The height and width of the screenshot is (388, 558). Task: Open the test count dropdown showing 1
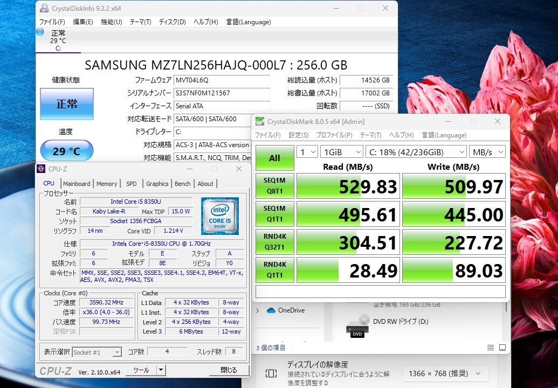click(x=307, y=152)
